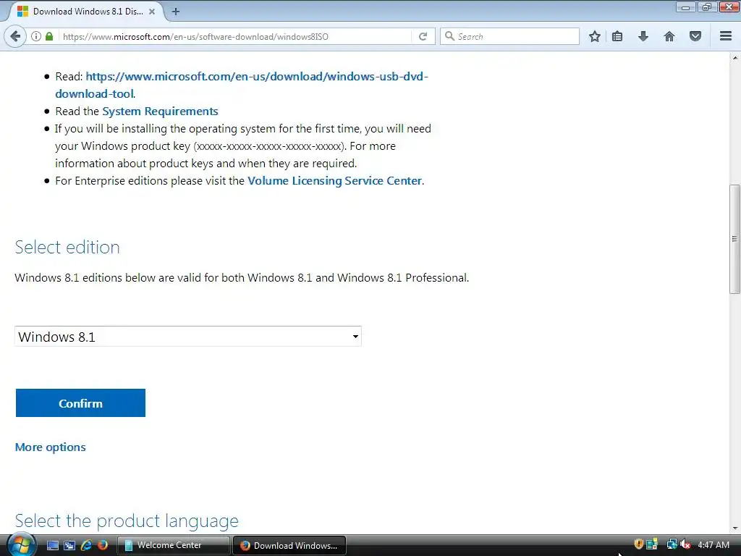Minimize the Firefox window
Viewport: 741px width, 556px height.
click(685, 7)
